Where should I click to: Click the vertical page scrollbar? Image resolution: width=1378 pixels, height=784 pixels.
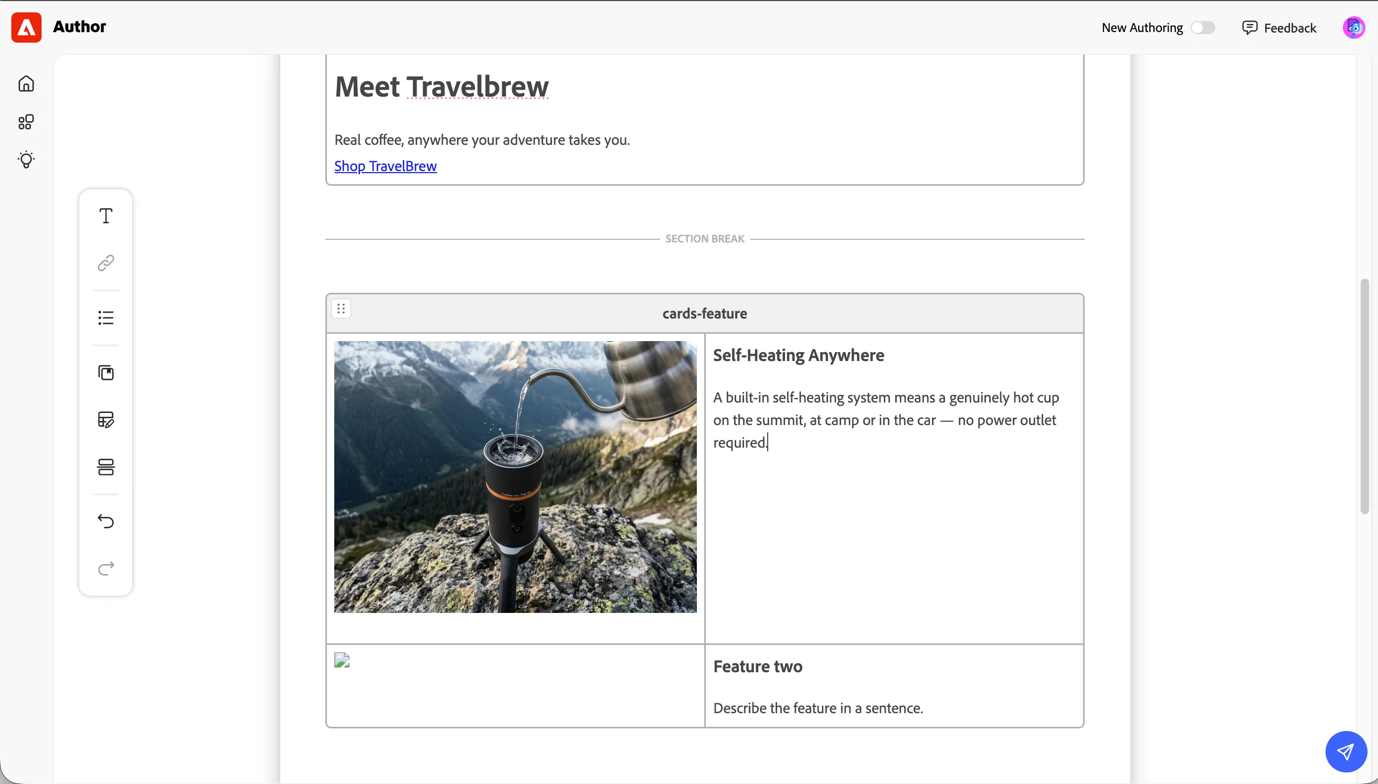1364,396
